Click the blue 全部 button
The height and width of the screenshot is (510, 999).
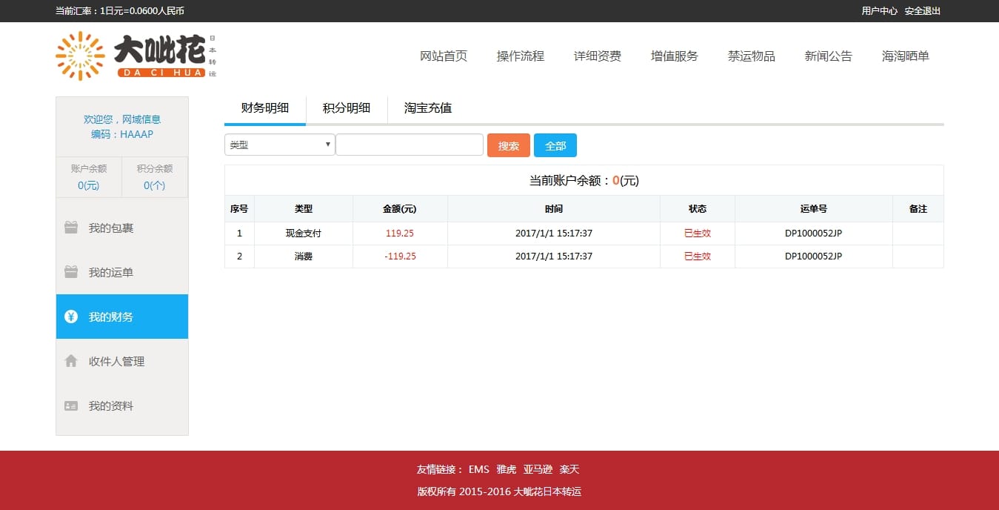pyautogui.click(x=555, y=145)
